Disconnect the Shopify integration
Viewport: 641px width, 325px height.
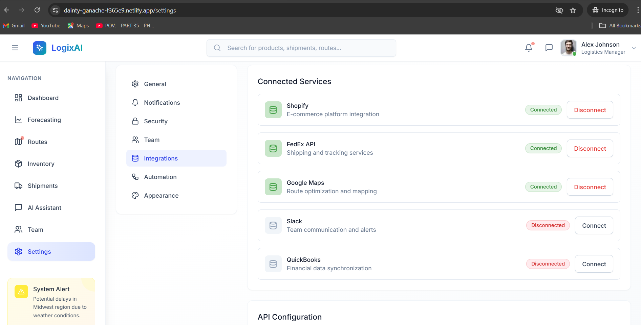pos(590,110)
